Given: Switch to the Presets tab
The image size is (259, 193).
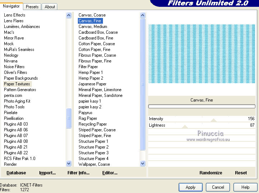Looking at the screenshot, I should tap(32, 7).
